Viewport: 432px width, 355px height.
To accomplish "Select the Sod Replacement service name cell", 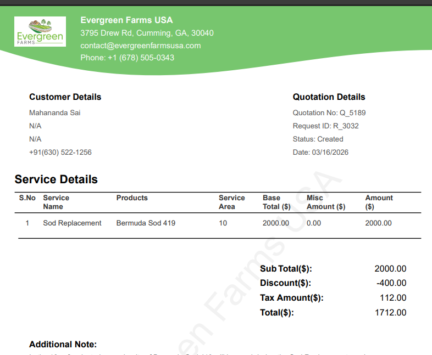I will point(72,223).
